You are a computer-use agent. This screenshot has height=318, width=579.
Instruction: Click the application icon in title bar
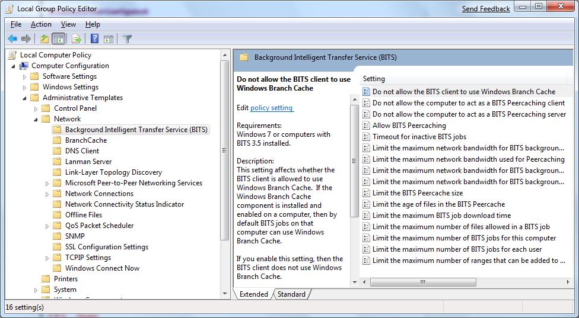click(x=10, y=9)
